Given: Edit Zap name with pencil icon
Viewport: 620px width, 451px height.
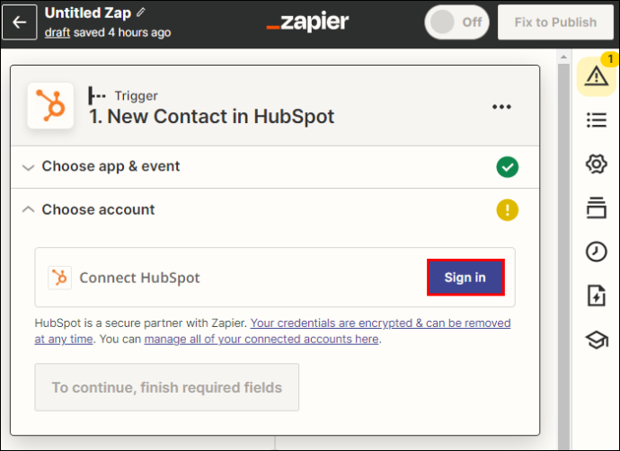Looking at the screenshot, I should [141, 13].
